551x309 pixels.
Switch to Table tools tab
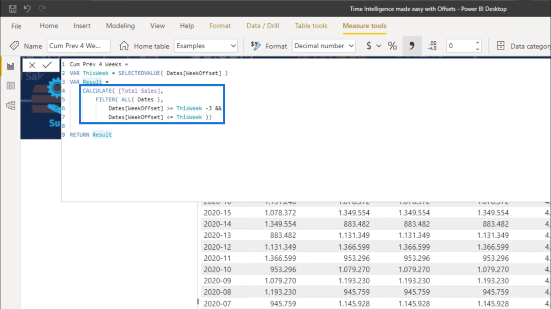coord(311,26)
